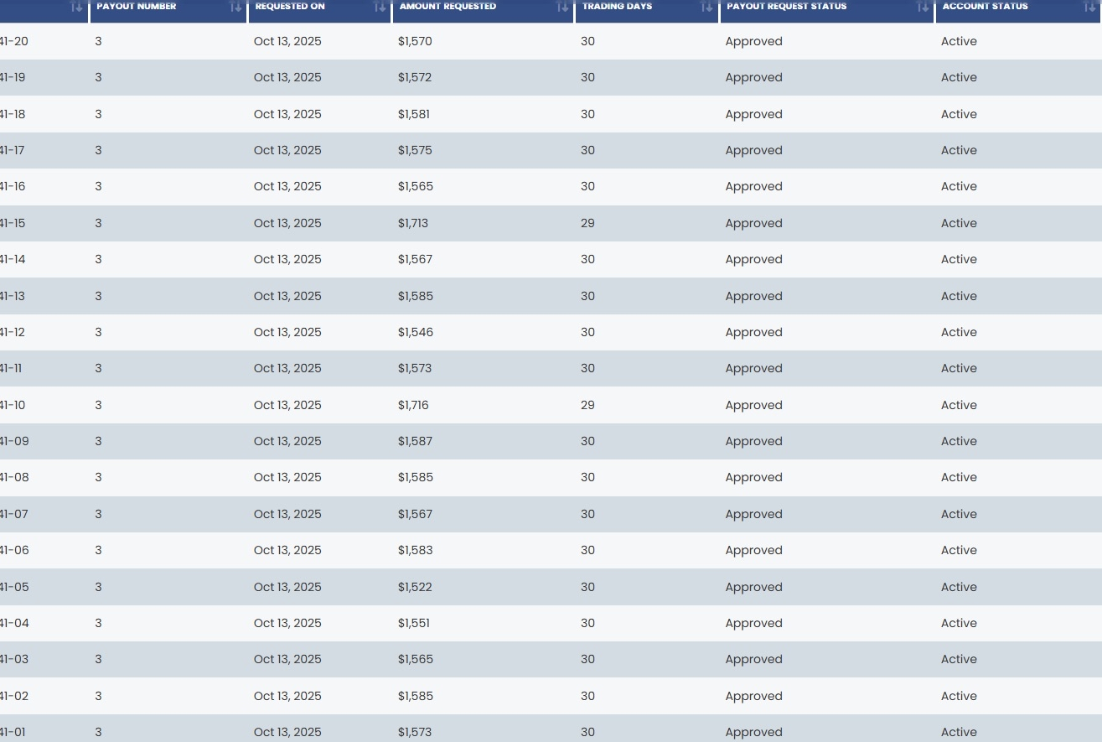Sort by Amount Requested using its arrow icon

(562, 7)
